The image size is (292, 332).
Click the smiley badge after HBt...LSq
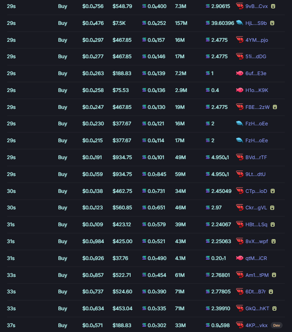[x=273, y=224]
